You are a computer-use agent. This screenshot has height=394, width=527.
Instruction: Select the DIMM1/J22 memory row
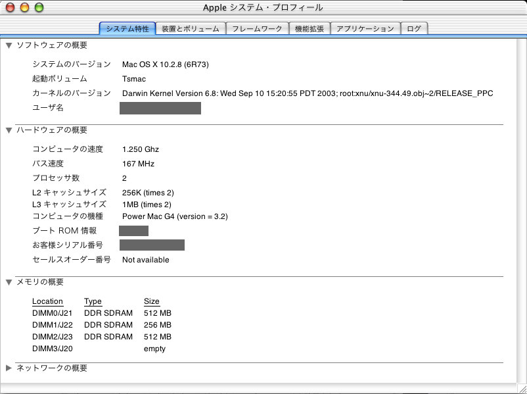click(x=101, y=325)
